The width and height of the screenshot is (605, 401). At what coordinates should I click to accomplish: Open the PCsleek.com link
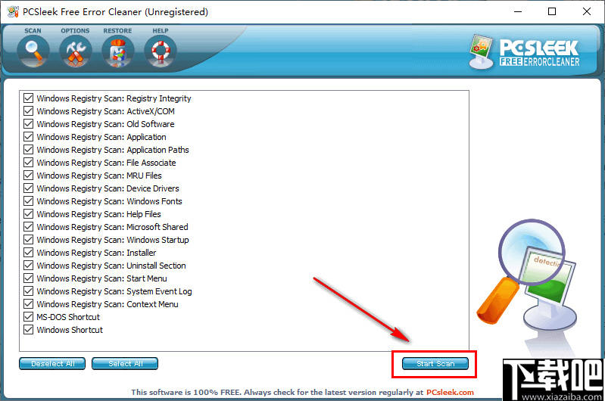[x=450, y=392]
